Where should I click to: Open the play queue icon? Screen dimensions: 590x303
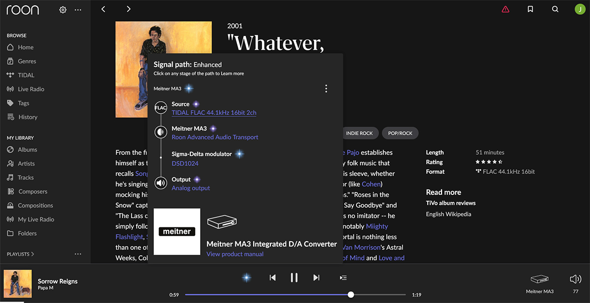[x=343, y=278]
